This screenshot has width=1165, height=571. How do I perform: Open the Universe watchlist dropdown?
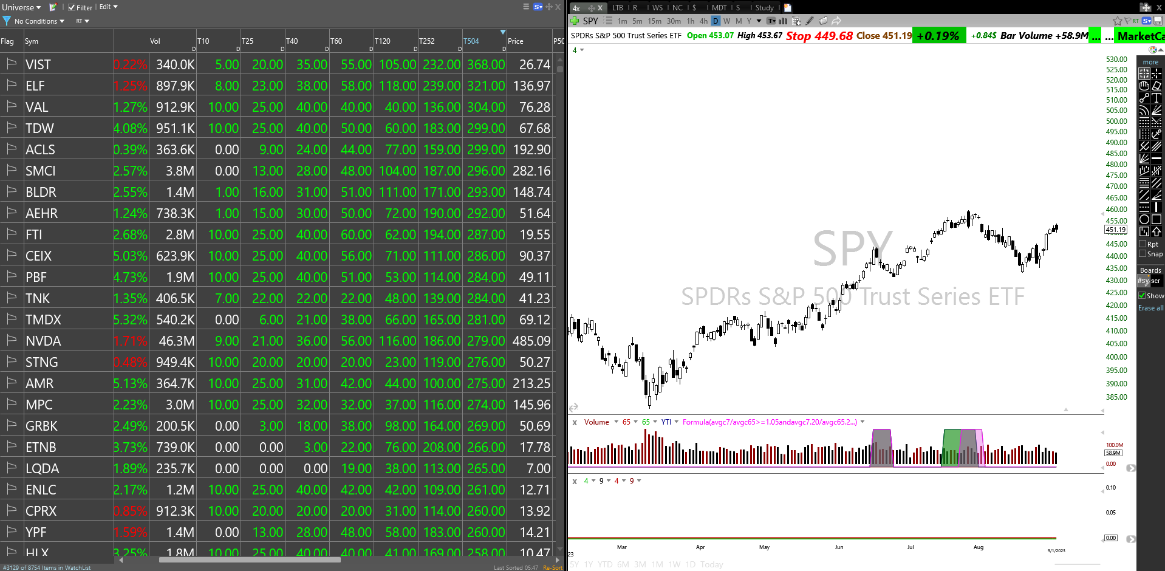(21, 7)
